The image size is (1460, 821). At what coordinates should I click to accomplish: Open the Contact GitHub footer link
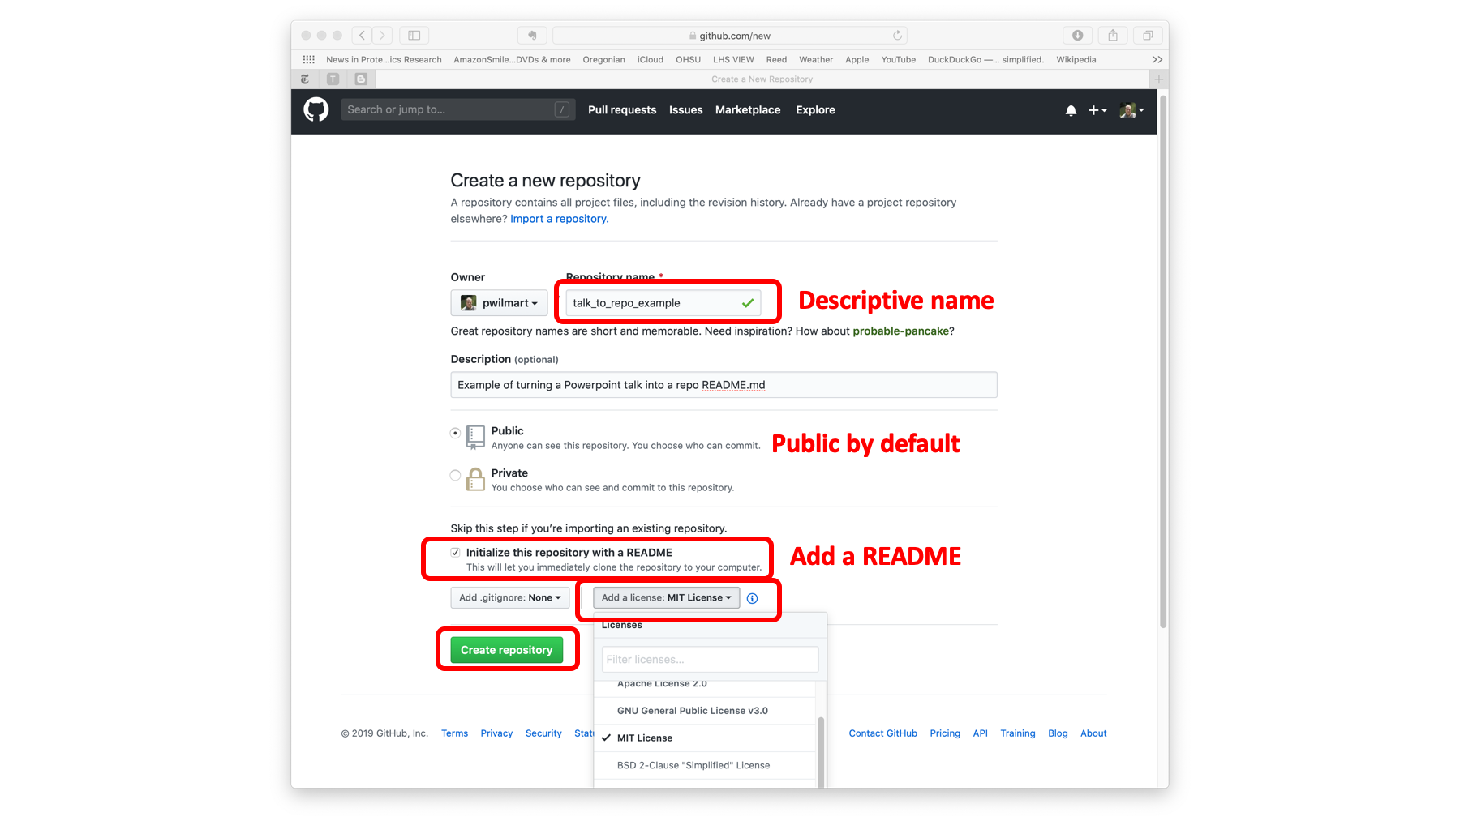882,733
